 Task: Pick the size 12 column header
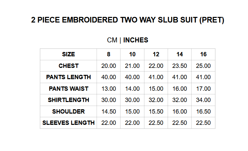[156, 54]
